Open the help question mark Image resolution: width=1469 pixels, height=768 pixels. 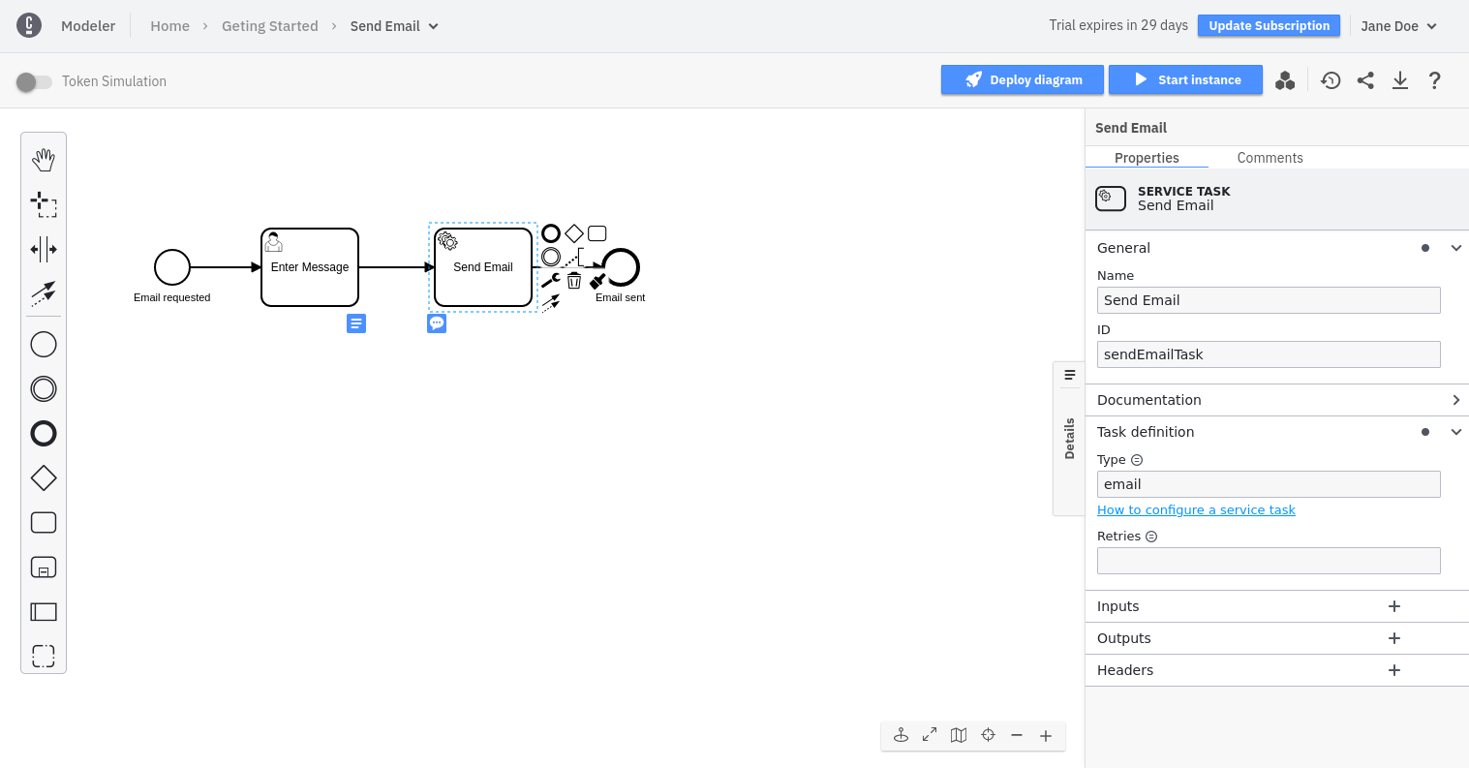tap(1435, 80)
